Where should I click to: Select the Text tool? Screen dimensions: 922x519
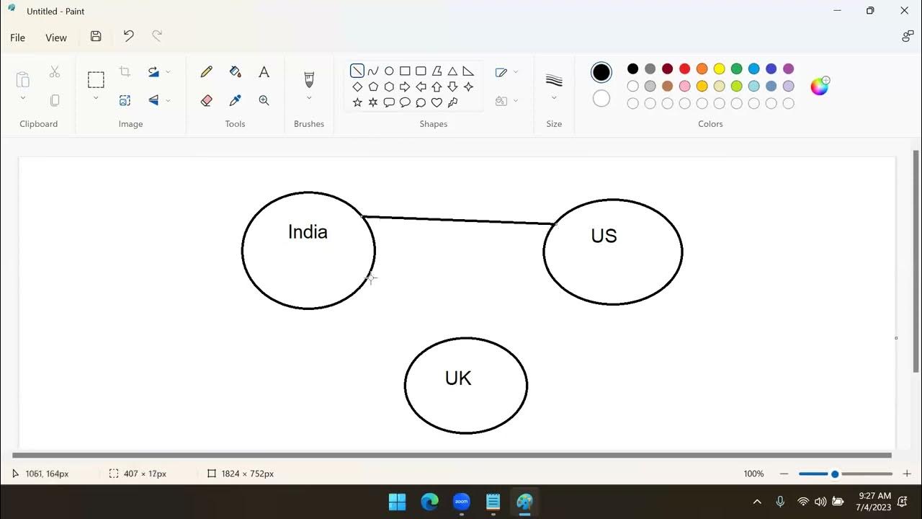click(x=264, y=71)
